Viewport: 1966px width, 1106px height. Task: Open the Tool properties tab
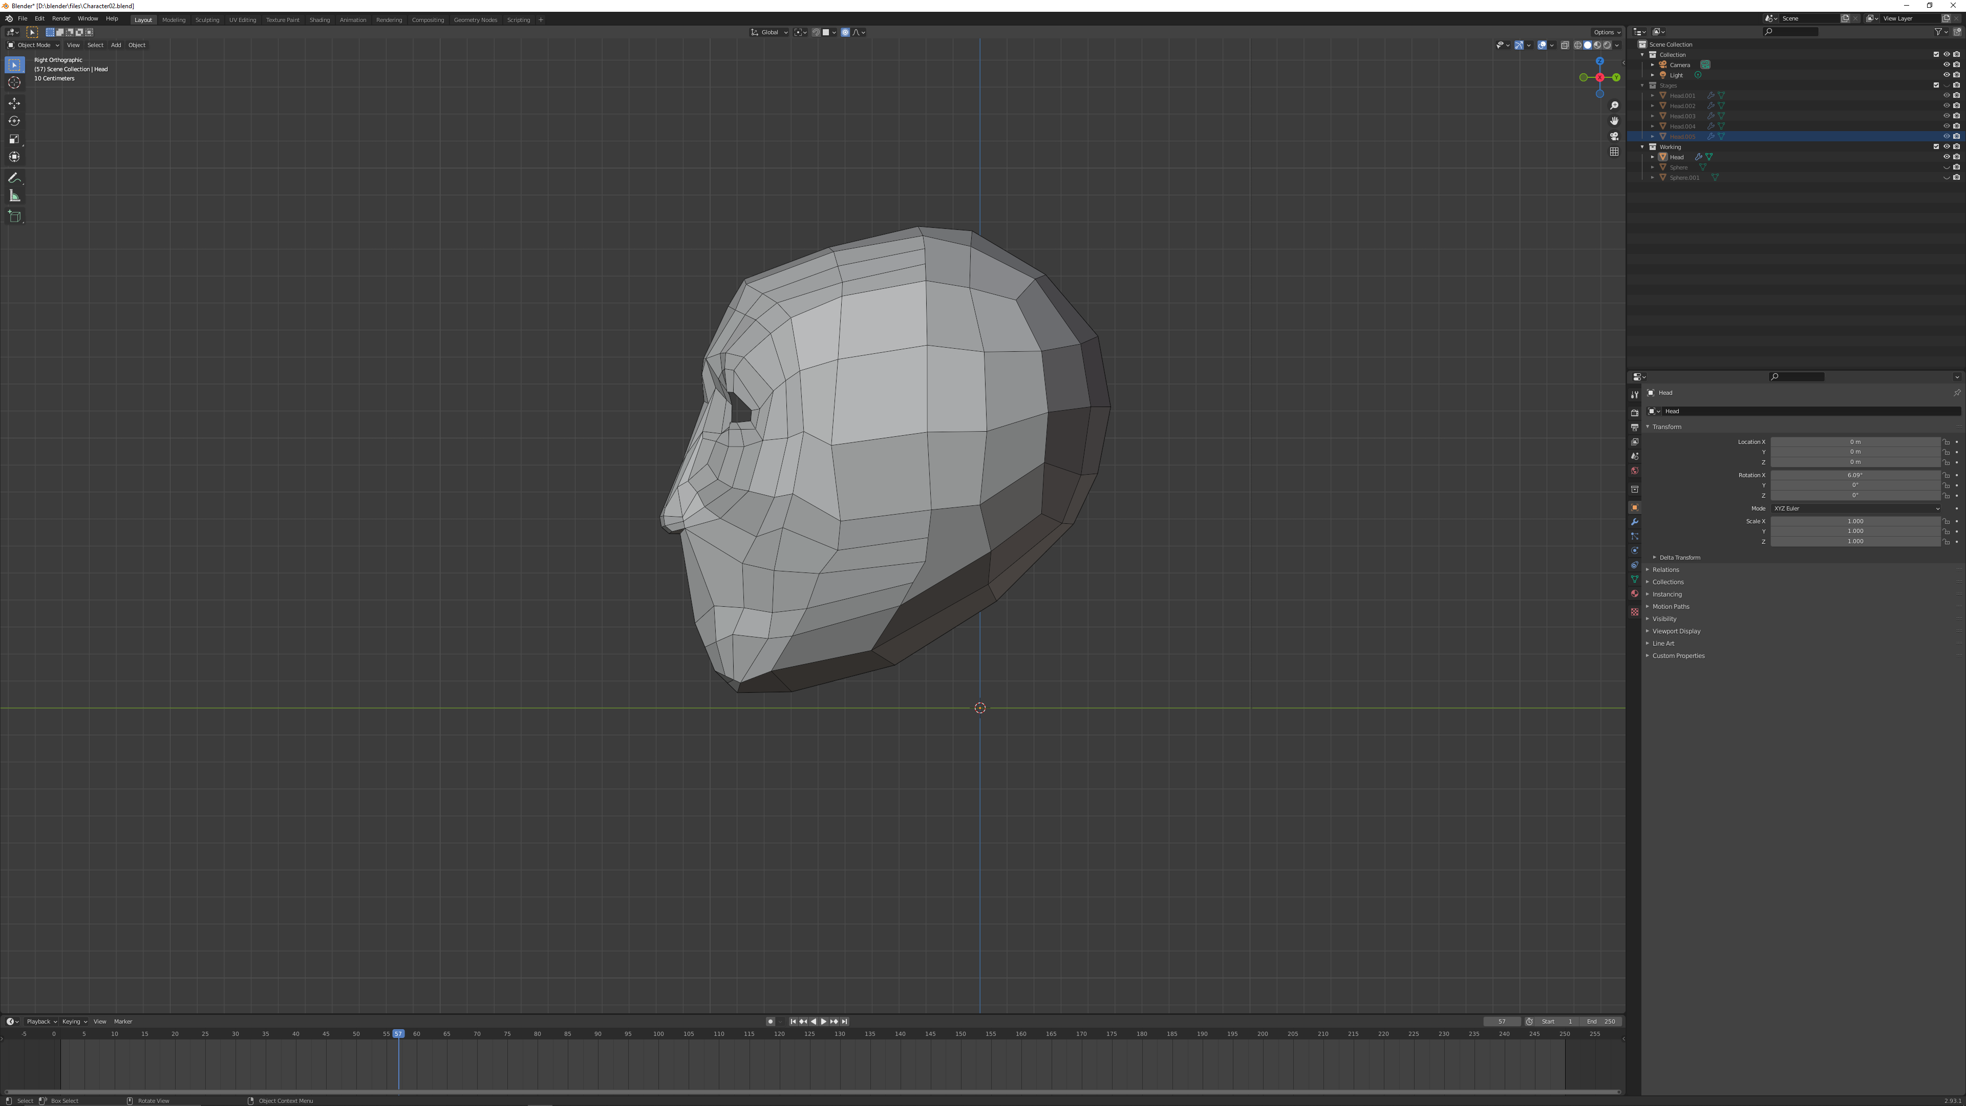[1635, 395]
